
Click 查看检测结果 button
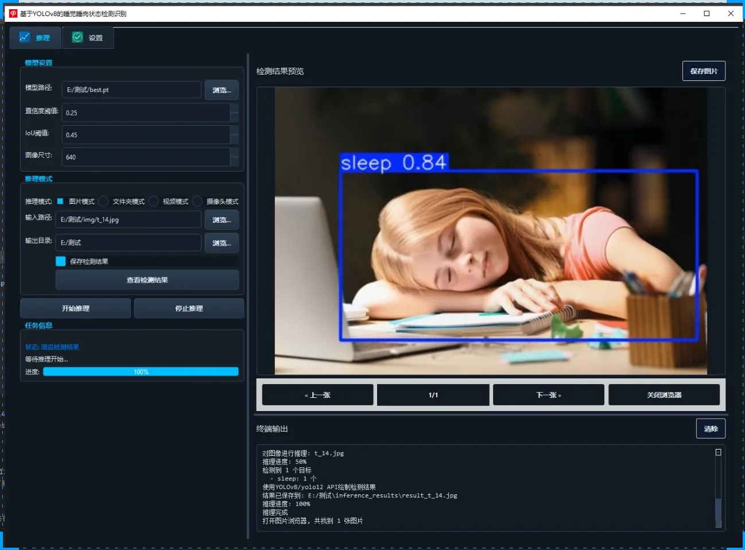147,280
